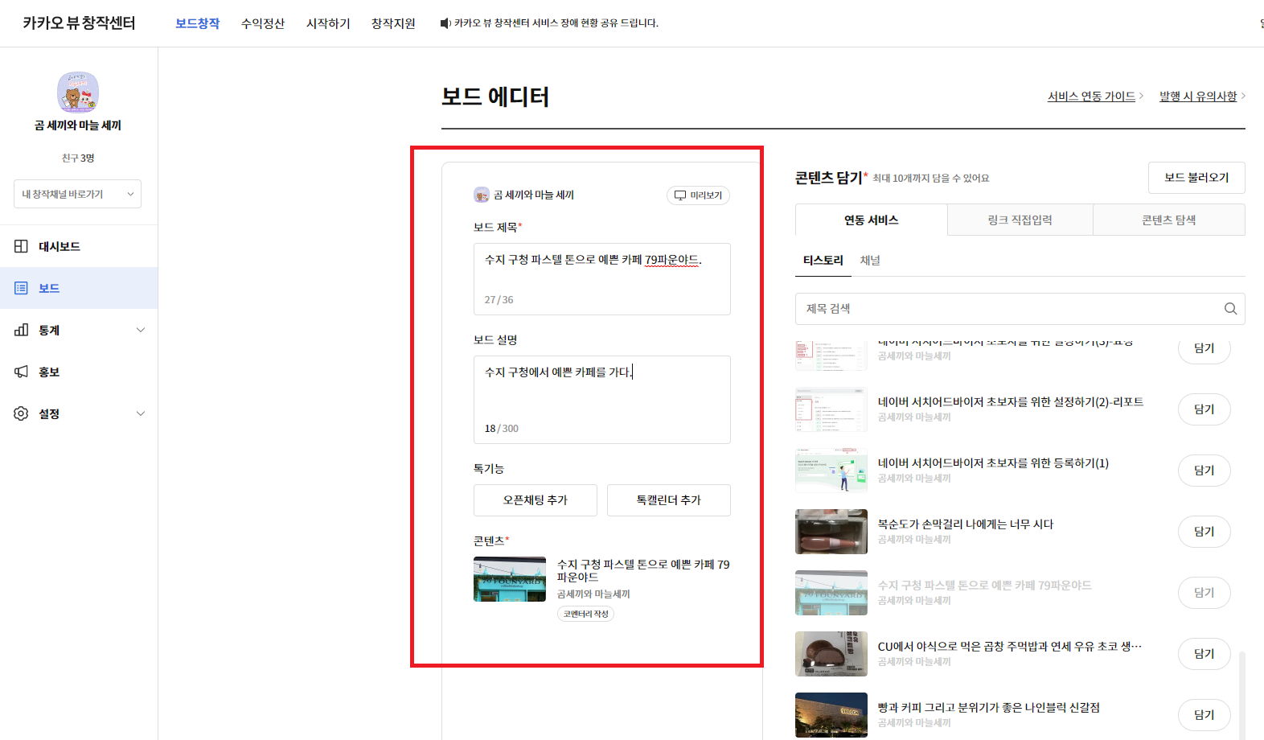Click the 보드 설명 text area
This screenshot has width=1264, height=740.
[x=602, y=400]
